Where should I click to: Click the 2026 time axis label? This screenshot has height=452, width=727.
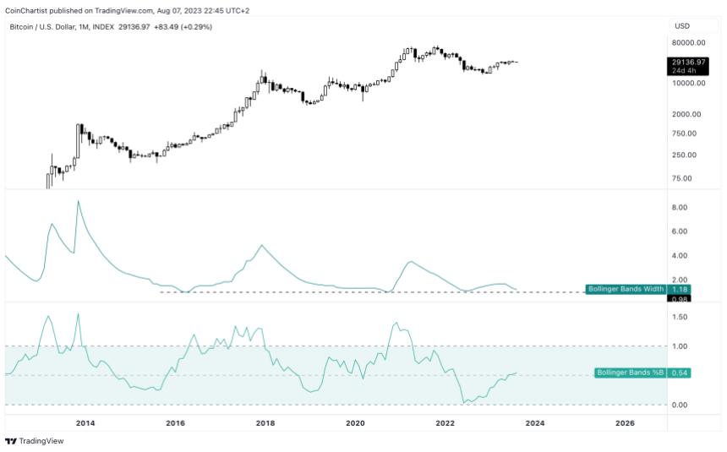625,422
